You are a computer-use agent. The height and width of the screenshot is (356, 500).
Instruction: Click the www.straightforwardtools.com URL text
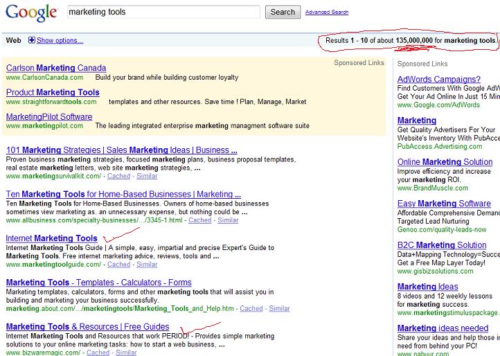point(51,102)
